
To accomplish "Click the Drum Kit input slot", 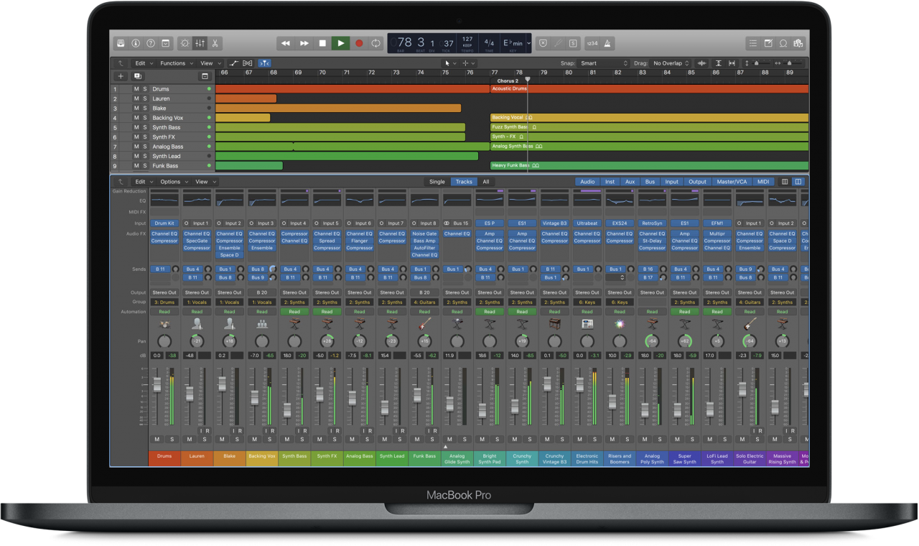I will tap(164, 223).
